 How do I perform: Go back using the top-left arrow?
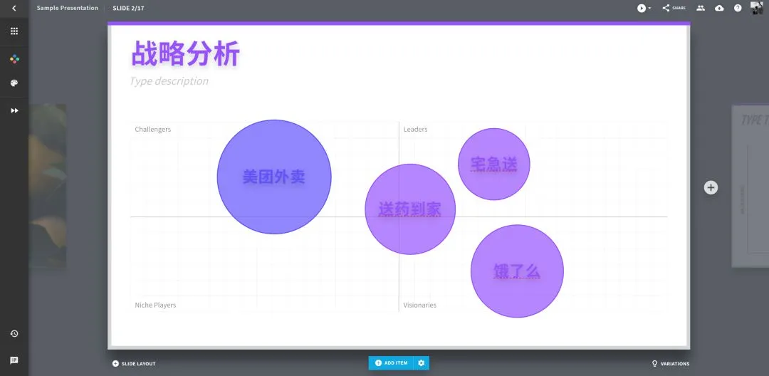[14, 8]
